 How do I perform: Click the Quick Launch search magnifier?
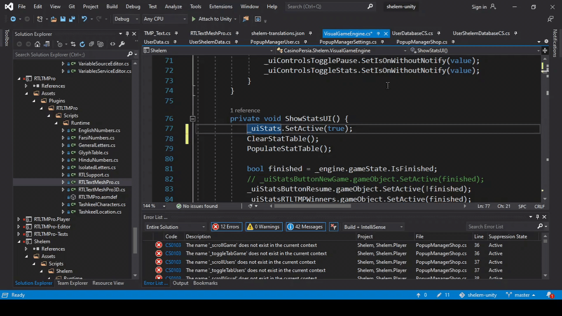[x=370, y=7]
